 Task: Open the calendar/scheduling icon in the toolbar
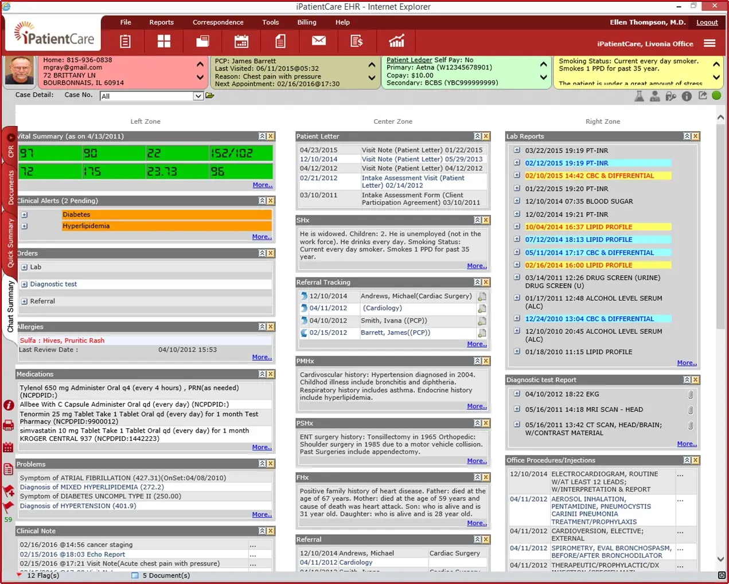click(241, 41)
